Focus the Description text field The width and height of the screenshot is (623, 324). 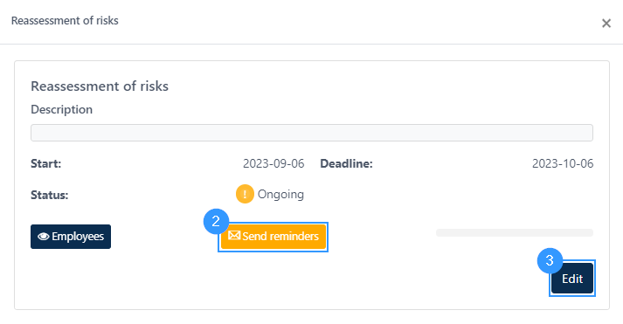click(x=312, y=133)
